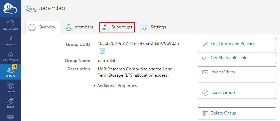Open the Console sidebar icon
This screenshot has height=121, width=280.
[x=10, y=87]
